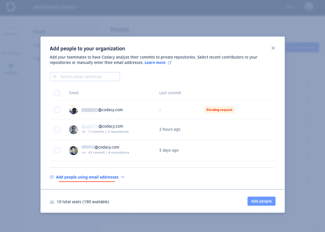The width and height of the screenshot is (325, 232).
Task: Click the Codacy logo in the top bar
Action: [x=10, y=7]
